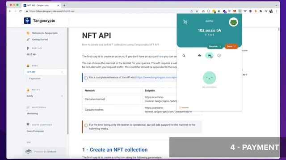
Task: Open the tangocrypto.com API reference link
Action: [x=156, y=77]
